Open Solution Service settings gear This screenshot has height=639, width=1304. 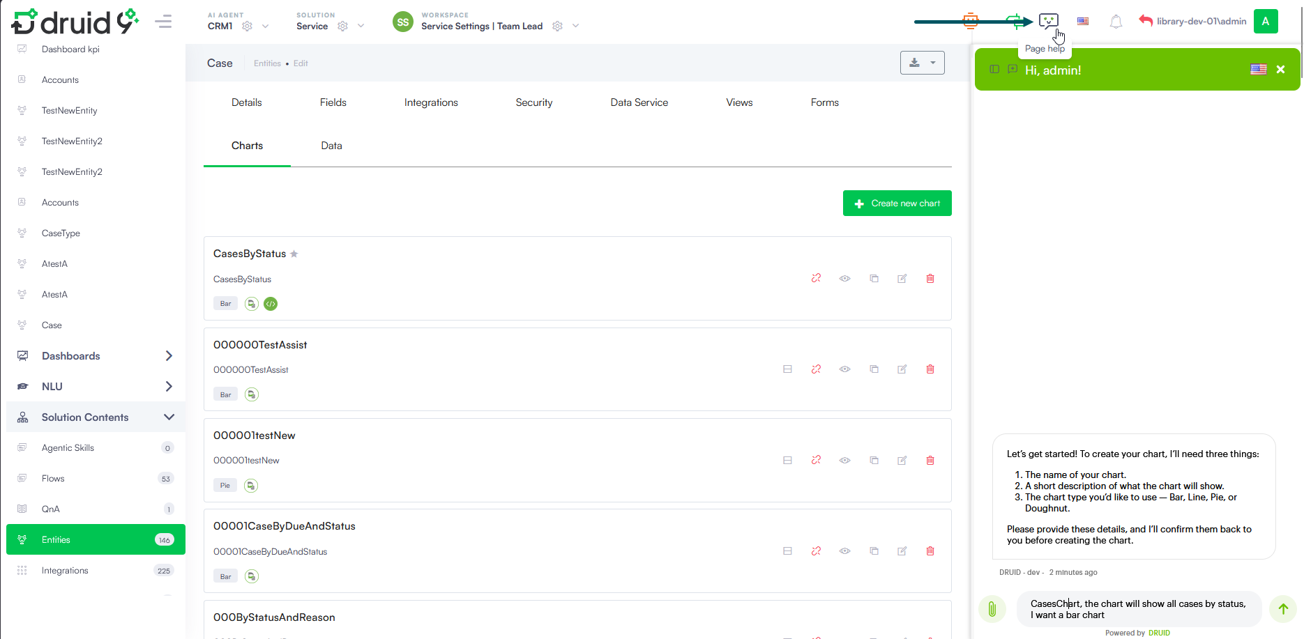click(x=342, y=26)
